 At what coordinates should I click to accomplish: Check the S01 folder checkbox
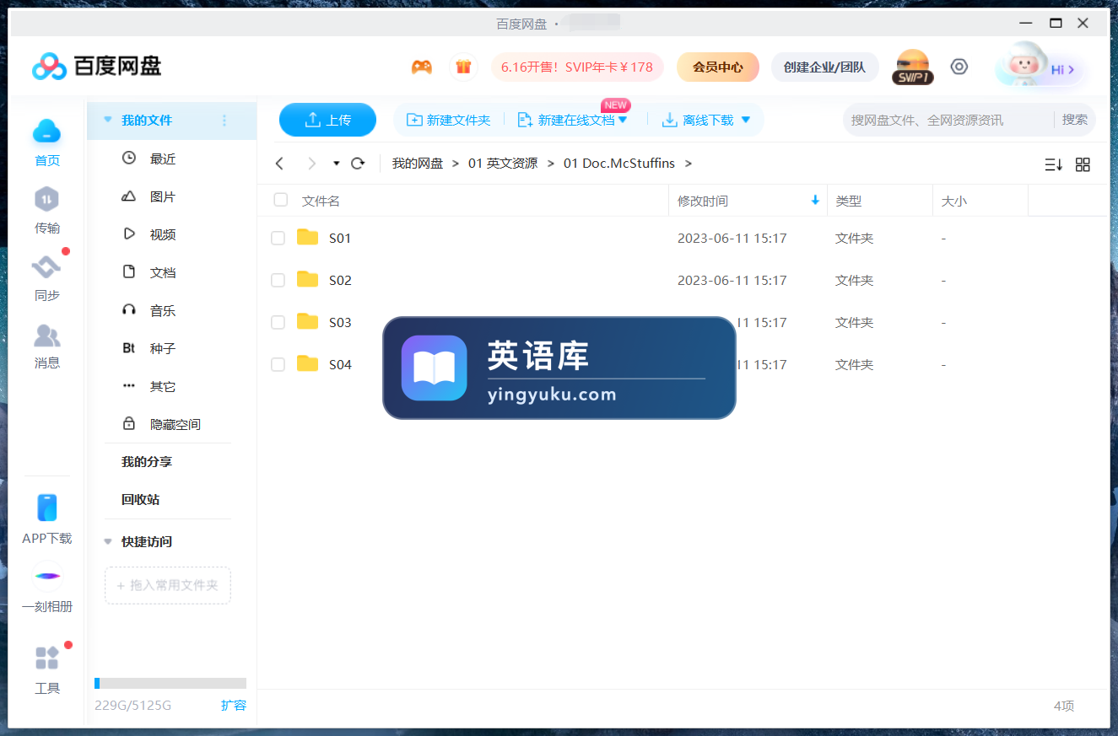coord(278,239)
